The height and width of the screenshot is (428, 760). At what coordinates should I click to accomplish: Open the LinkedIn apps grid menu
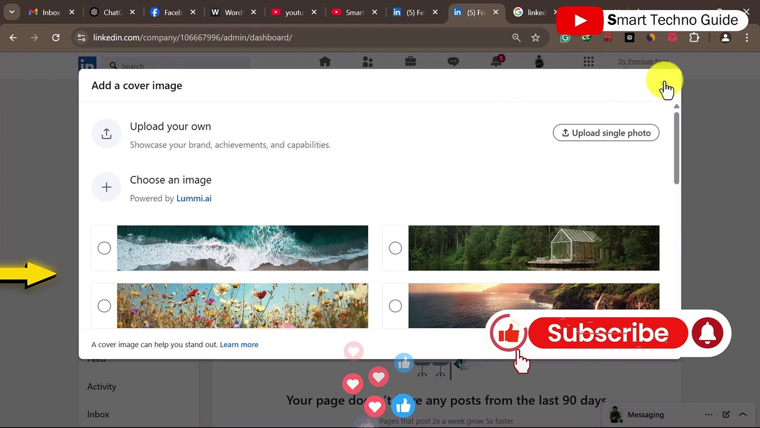588,62
